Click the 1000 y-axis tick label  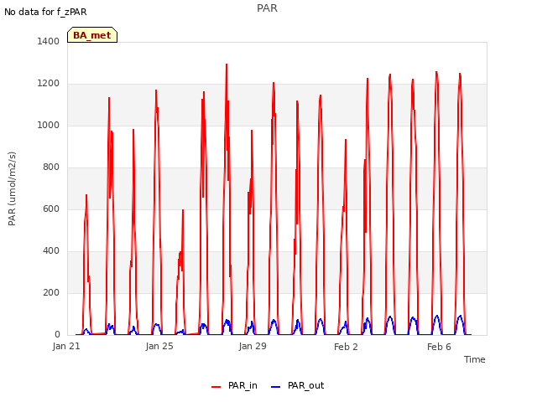click(x=49, y=125)
